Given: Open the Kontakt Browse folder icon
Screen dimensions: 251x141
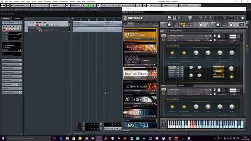Looking at the screenshot, I should (169, 18).
